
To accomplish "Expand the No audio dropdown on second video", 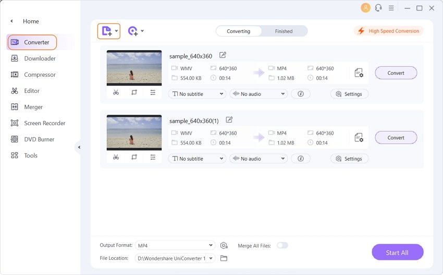I will (259, 159).
